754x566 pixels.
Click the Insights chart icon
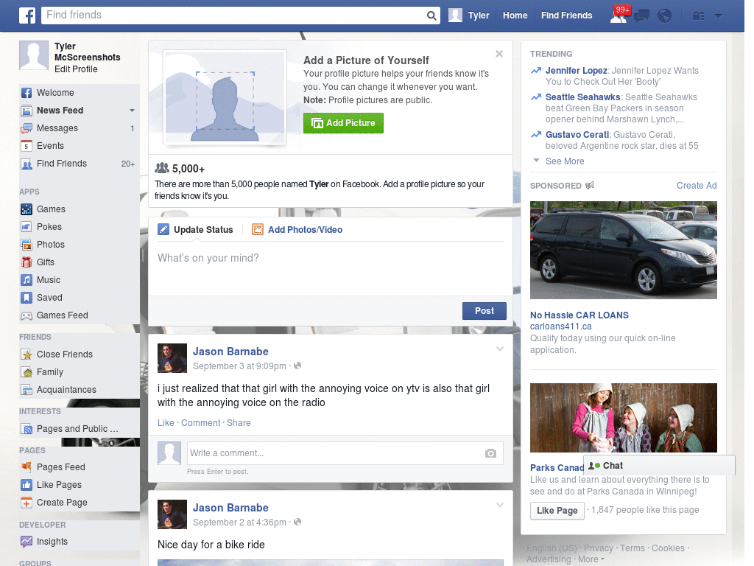[27, 542]
